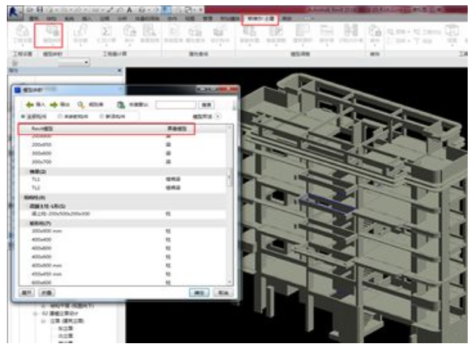Click the magnifier model library icon in dialog
This screenshot has width=473, height=350.
click(80, 105)
